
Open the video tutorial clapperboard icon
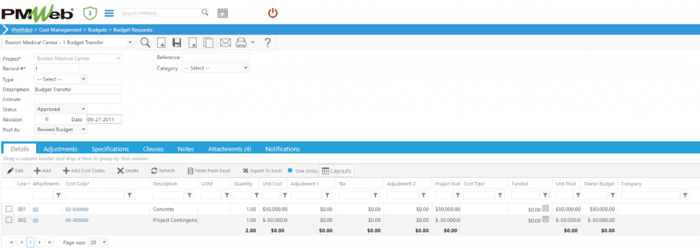point(222,13)
